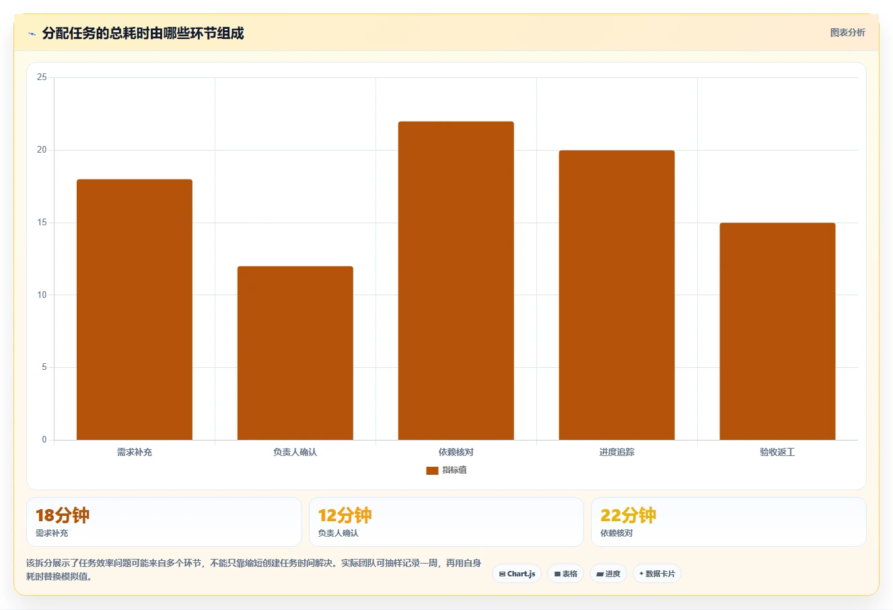Click the 进度追踪 bar in chart
Viewport: 893px width, 610px height.
pyautogui.click(x=616, y=295)
